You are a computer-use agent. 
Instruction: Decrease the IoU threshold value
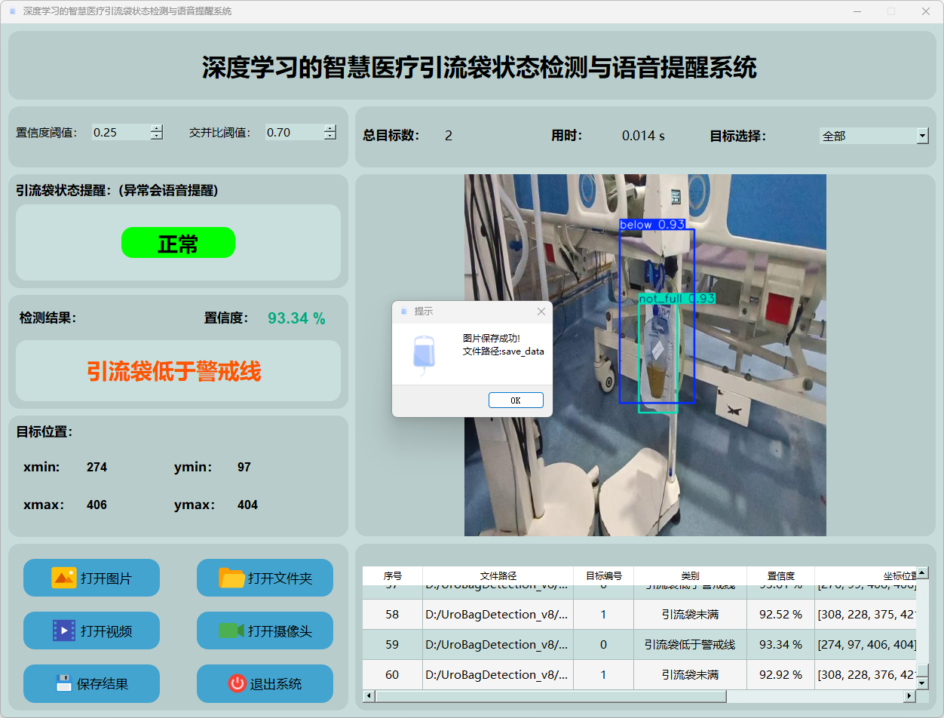(x=330, y=137)
